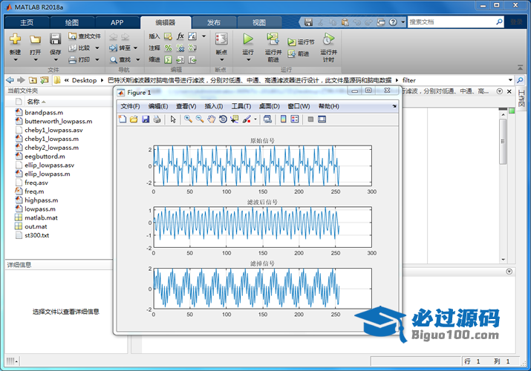The image size is (531, 371).
Task: Click the Save (保存) floppy icon
Action: [55, 39]
